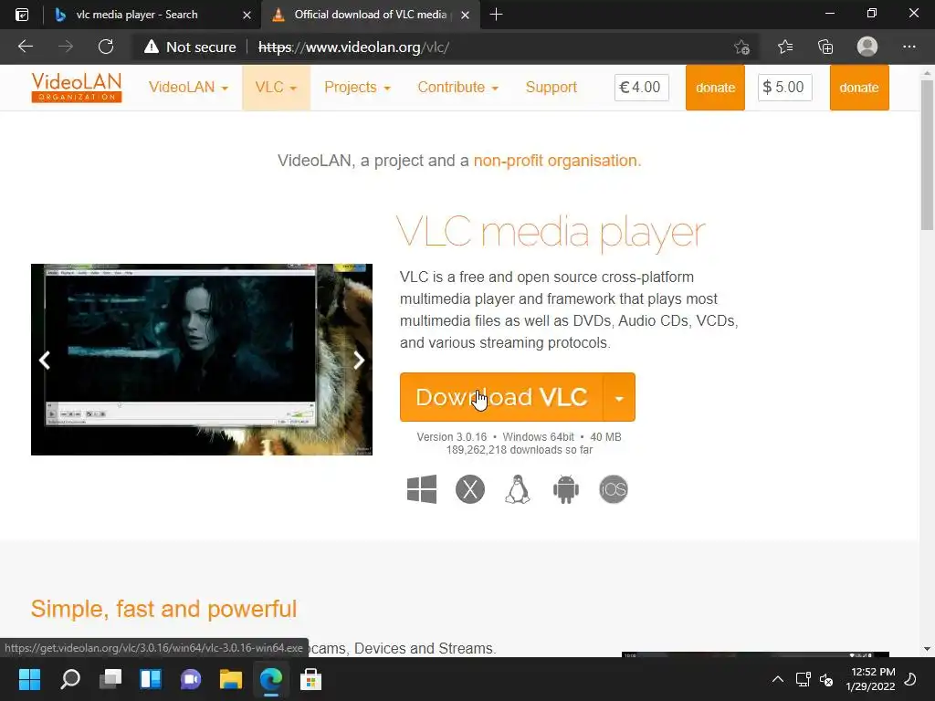Click the address bar URL
This screenshot has width=935, height=701.
click(353, 47)
